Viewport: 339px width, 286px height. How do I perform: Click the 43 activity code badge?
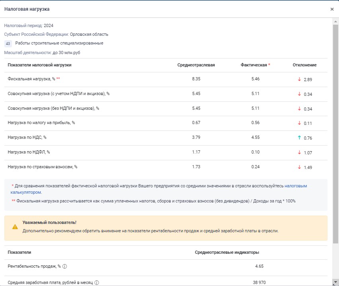[8, 43]
